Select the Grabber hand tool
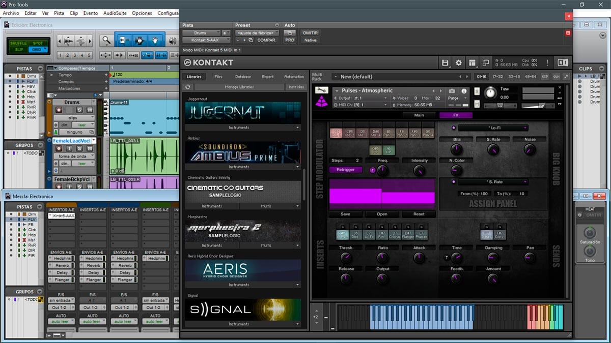 click(156, 40)
